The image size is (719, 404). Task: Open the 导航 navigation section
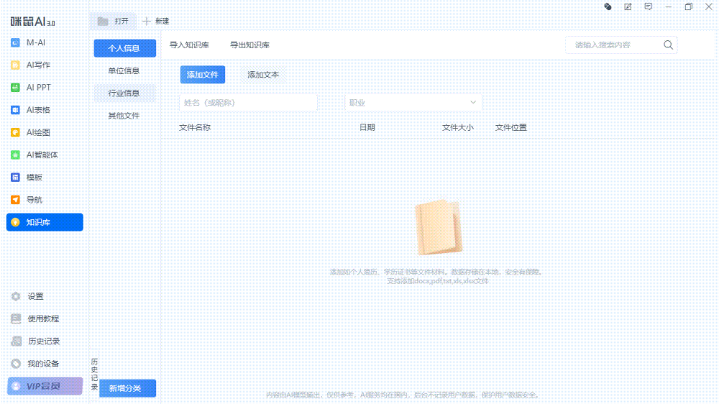pos(35,200)
